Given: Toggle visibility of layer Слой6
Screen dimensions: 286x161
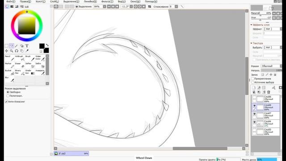Looking at the screenshot, I should [x=254, y=97].
